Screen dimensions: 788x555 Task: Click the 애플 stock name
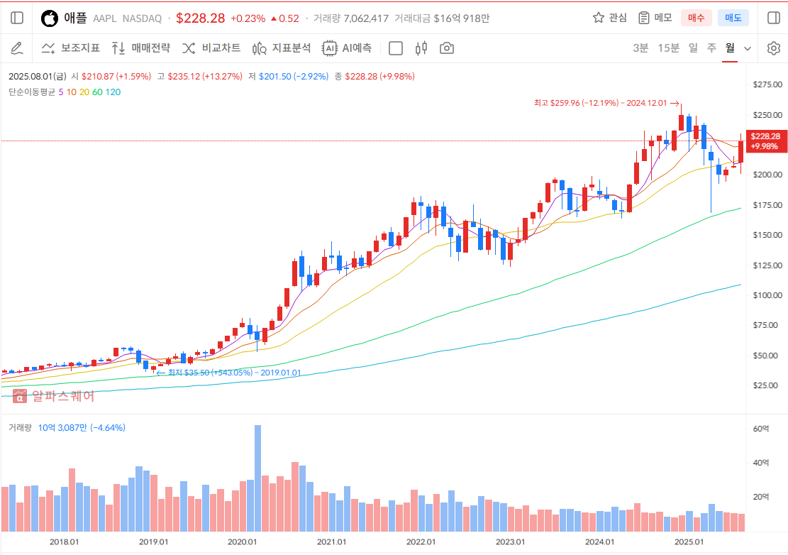75,18
